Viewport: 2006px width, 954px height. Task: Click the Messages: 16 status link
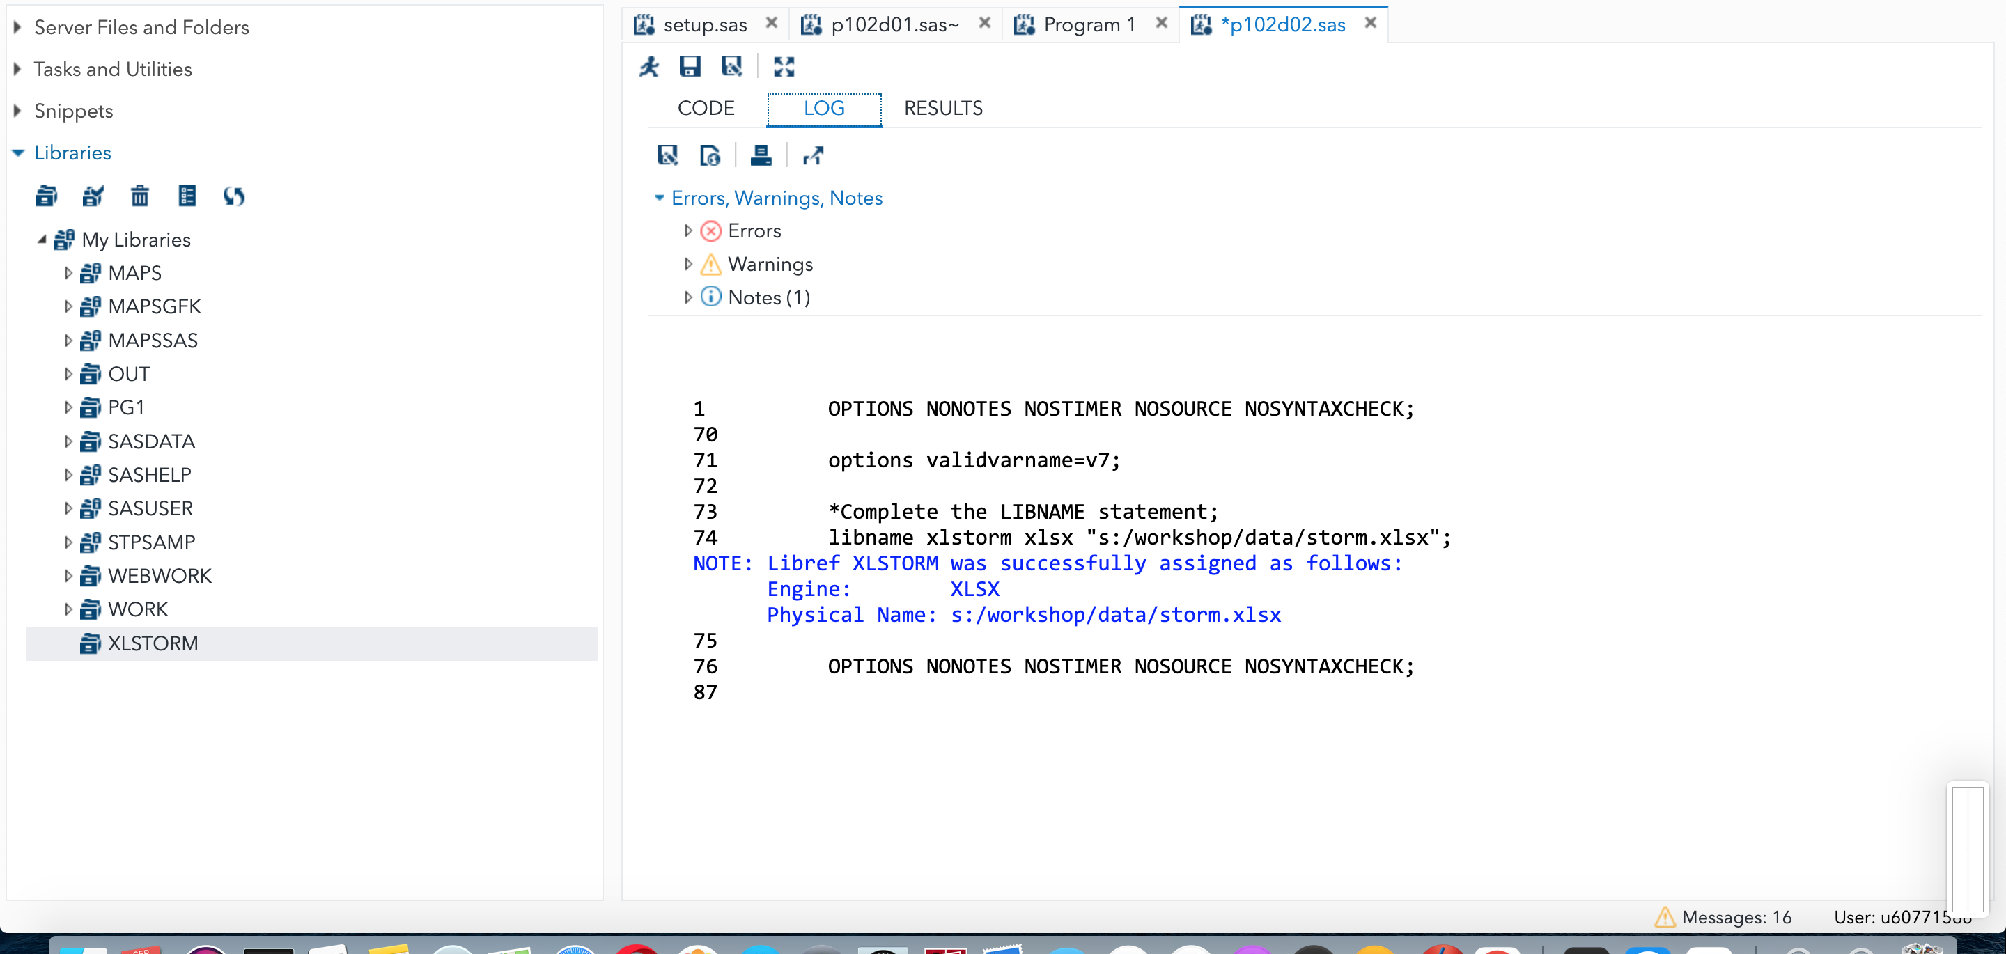[x=1735, y=916]
